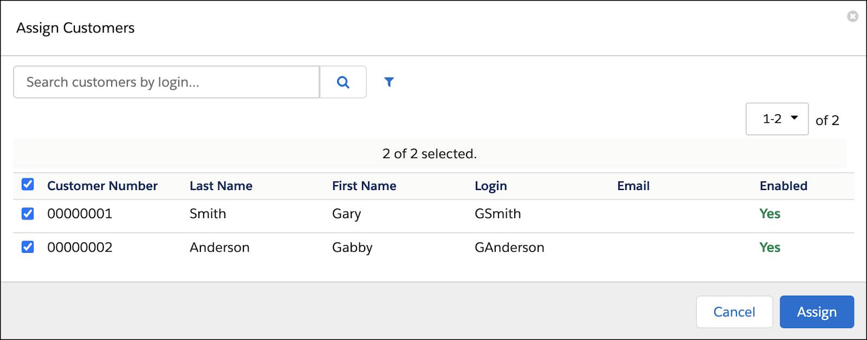Sort by Login column header

(x=491, y=186)
